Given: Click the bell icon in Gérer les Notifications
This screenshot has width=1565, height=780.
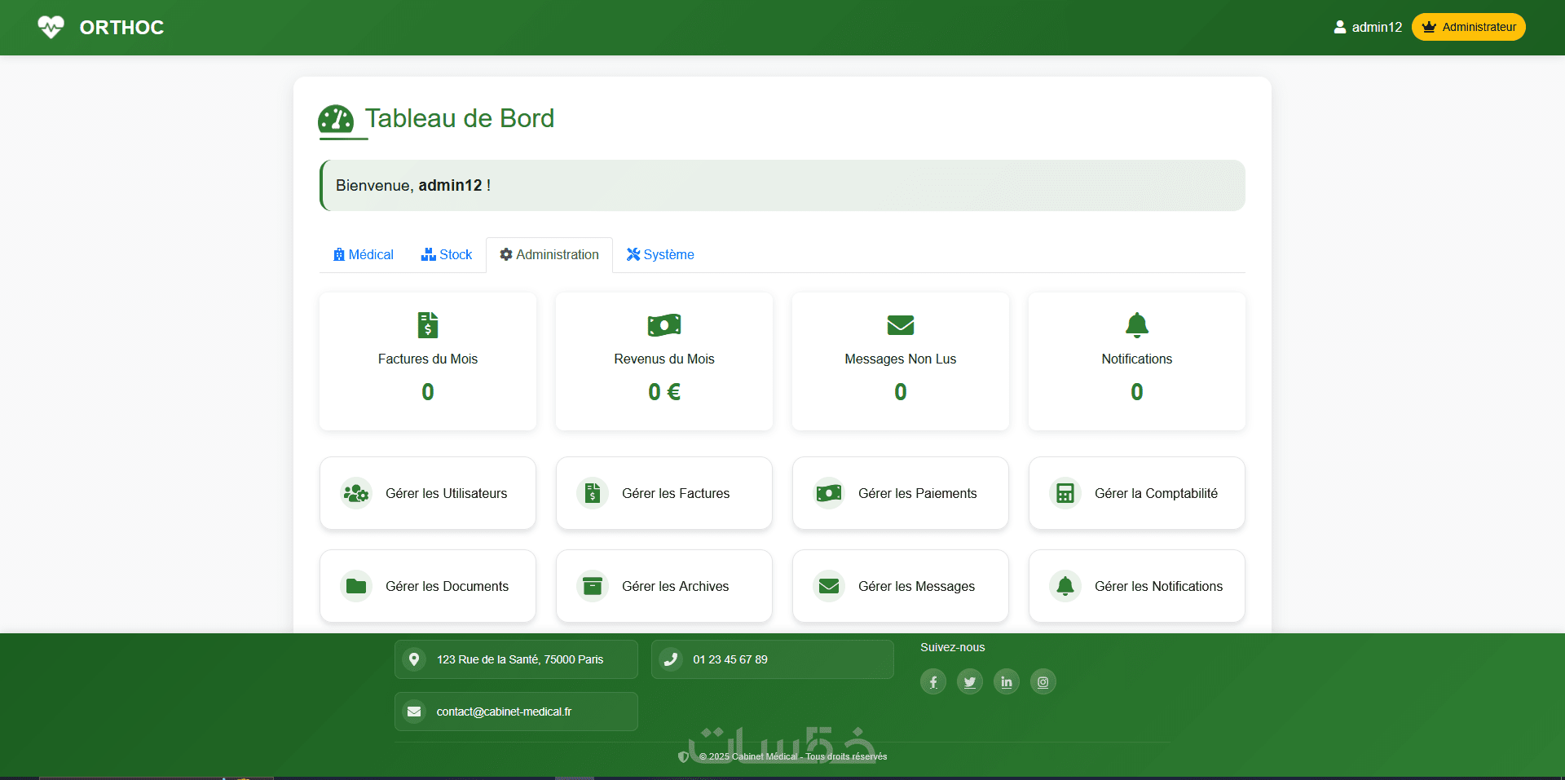Looking at the screenshot, I should (1065, 586).
